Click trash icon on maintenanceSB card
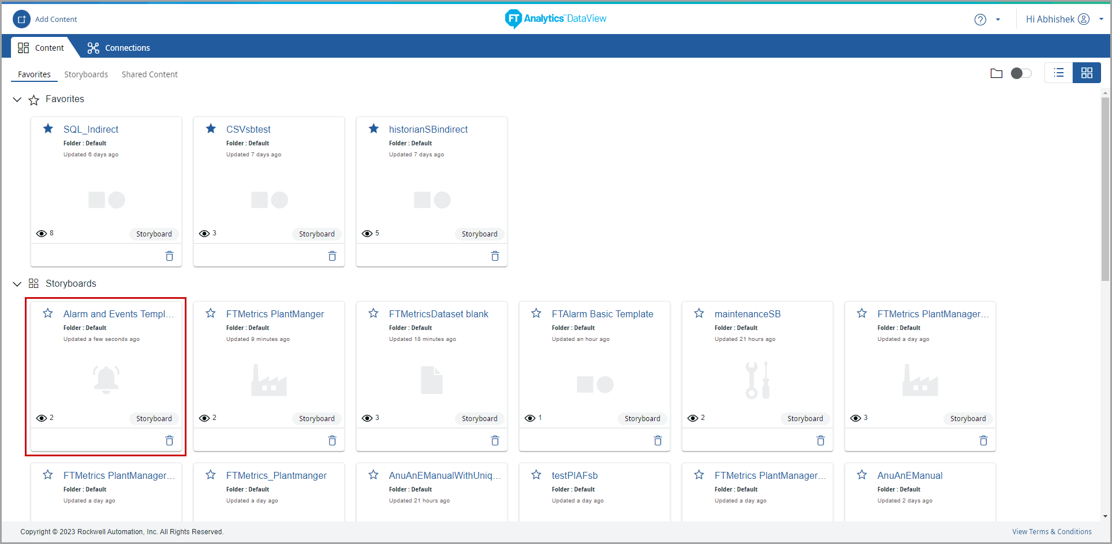 (820, 441)
